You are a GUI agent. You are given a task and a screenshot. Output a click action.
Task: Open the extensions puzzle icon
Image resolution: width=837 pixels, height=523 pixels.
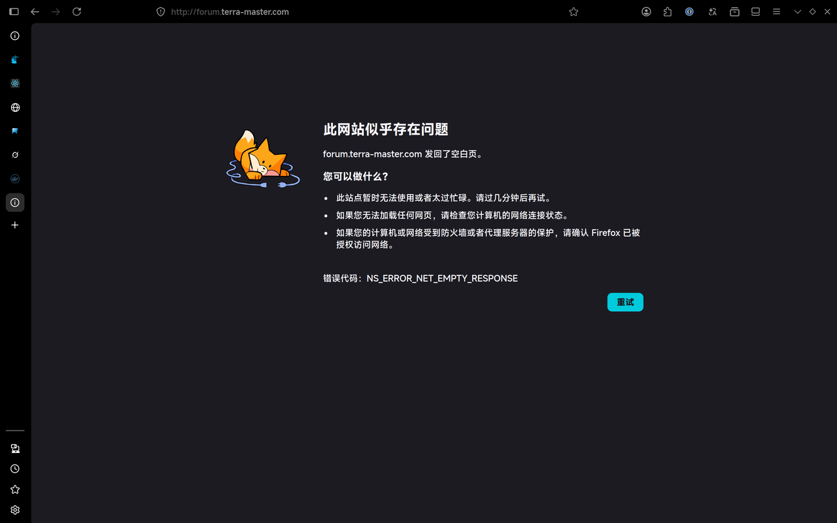pyautogui.click(x=667, y=12)
